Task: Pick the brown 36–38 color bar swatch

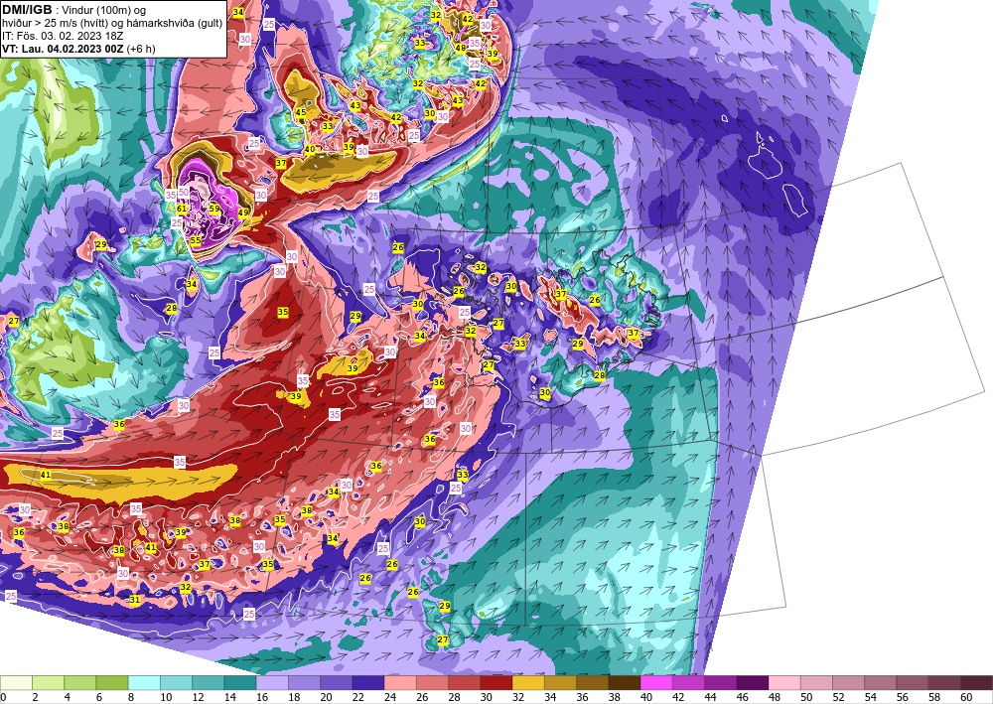Action: point(592,682)
